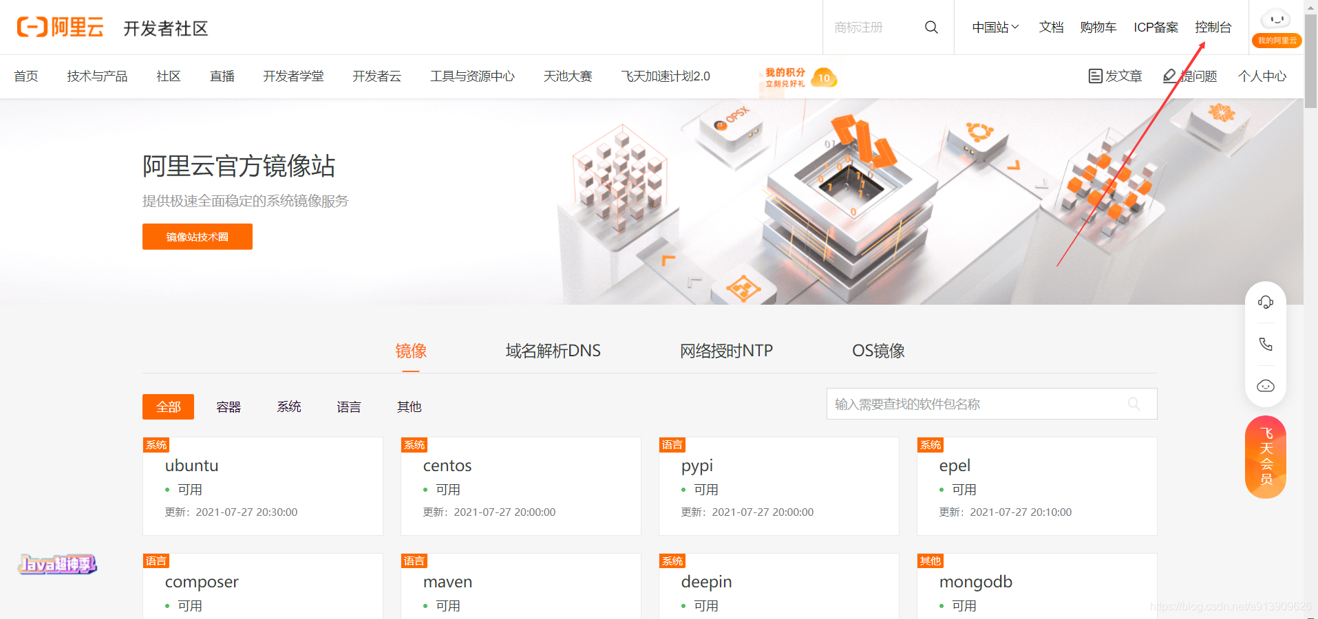The image size is (1318, 619).
Task: Click the robot assistant icon in sidebar
Action: click(1266, 386)
